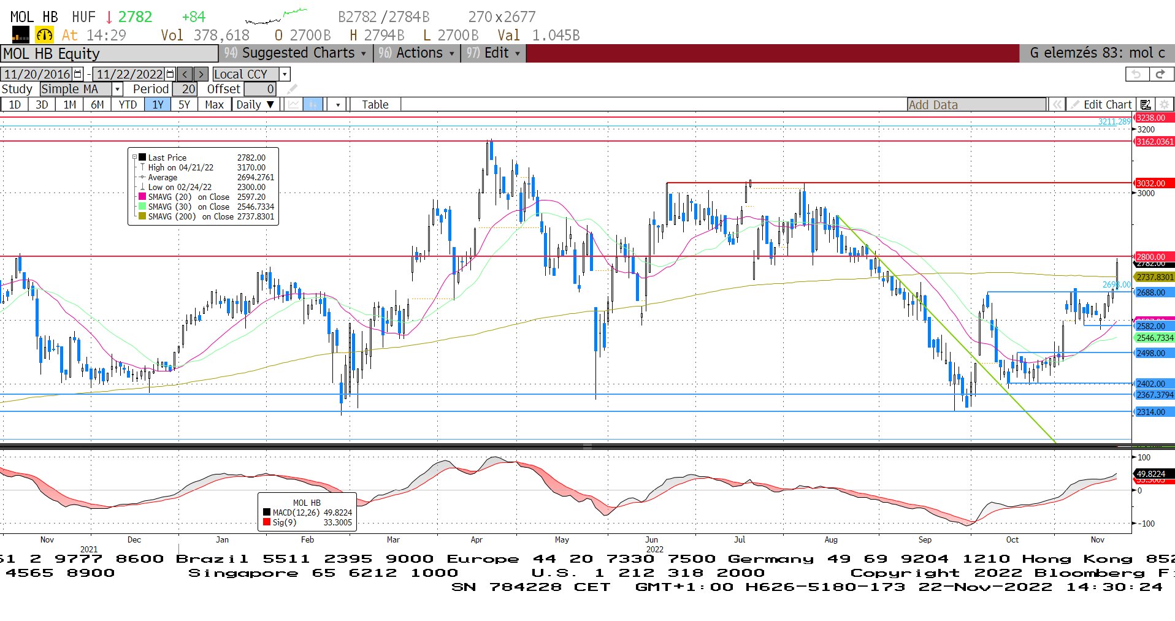
Task: Click the MOL HB Equity security field
Action: pos(109,53)
